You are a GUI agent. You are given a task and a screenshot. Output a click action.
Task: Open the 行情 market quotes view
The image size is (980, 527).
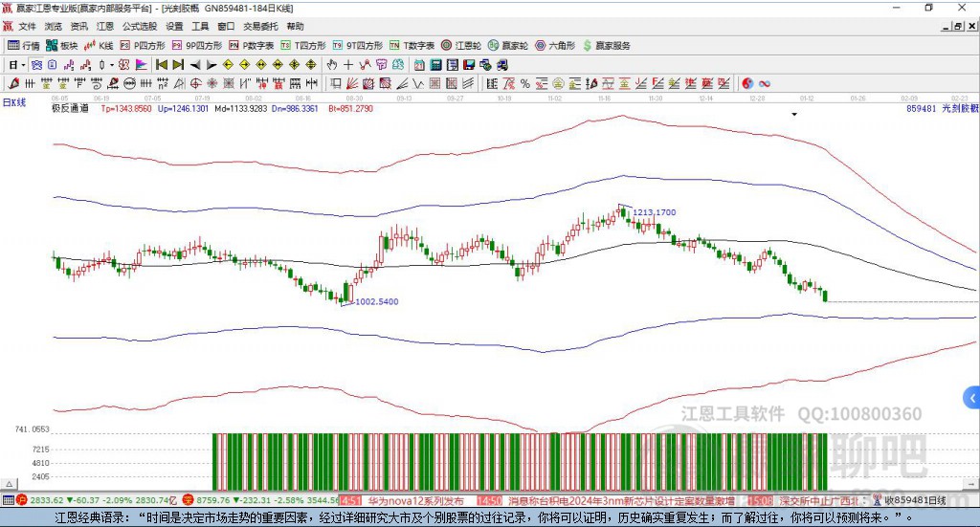click(x=24, y=45)
